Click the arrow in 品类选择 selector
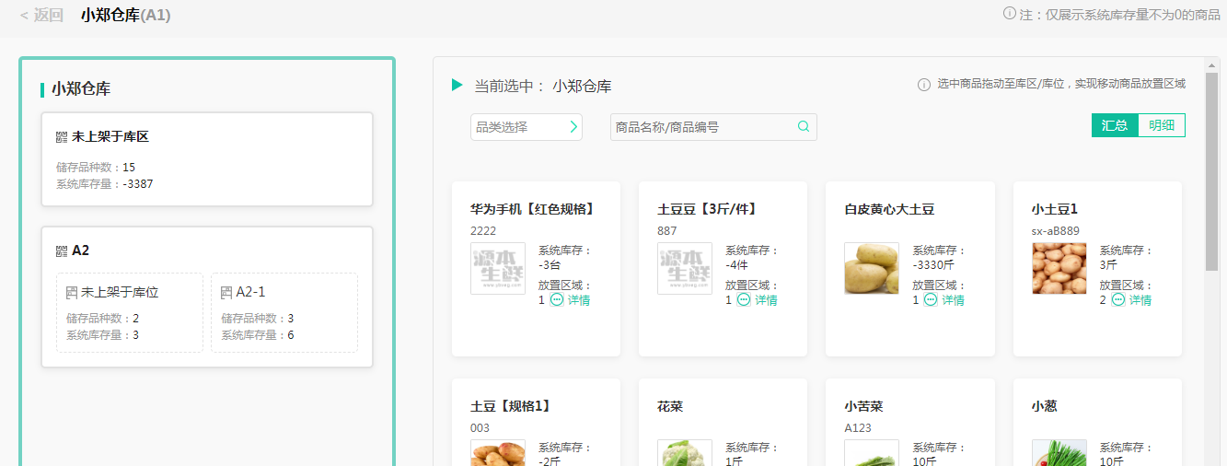 (573, 127)
